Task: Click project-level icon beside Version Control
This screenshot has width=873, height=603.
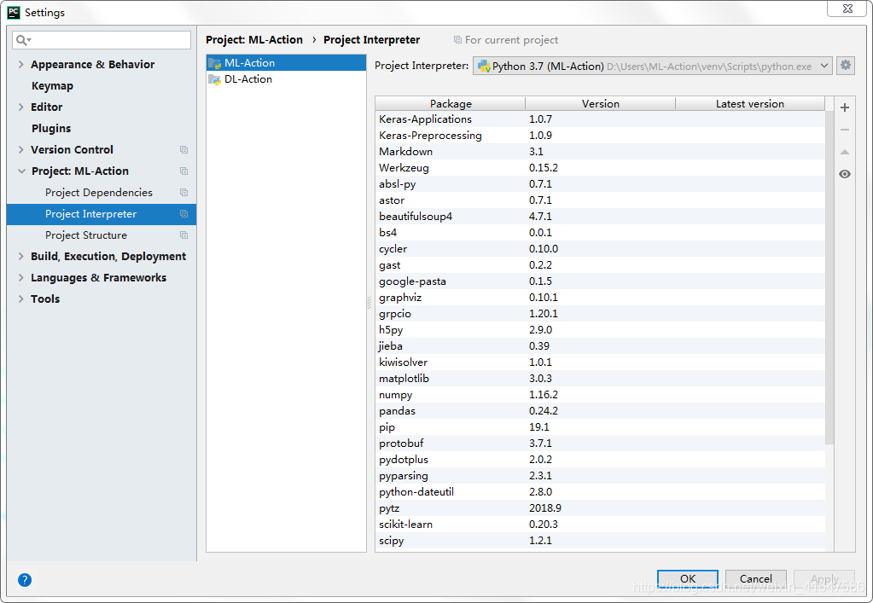Action: (x=183, y=149)
